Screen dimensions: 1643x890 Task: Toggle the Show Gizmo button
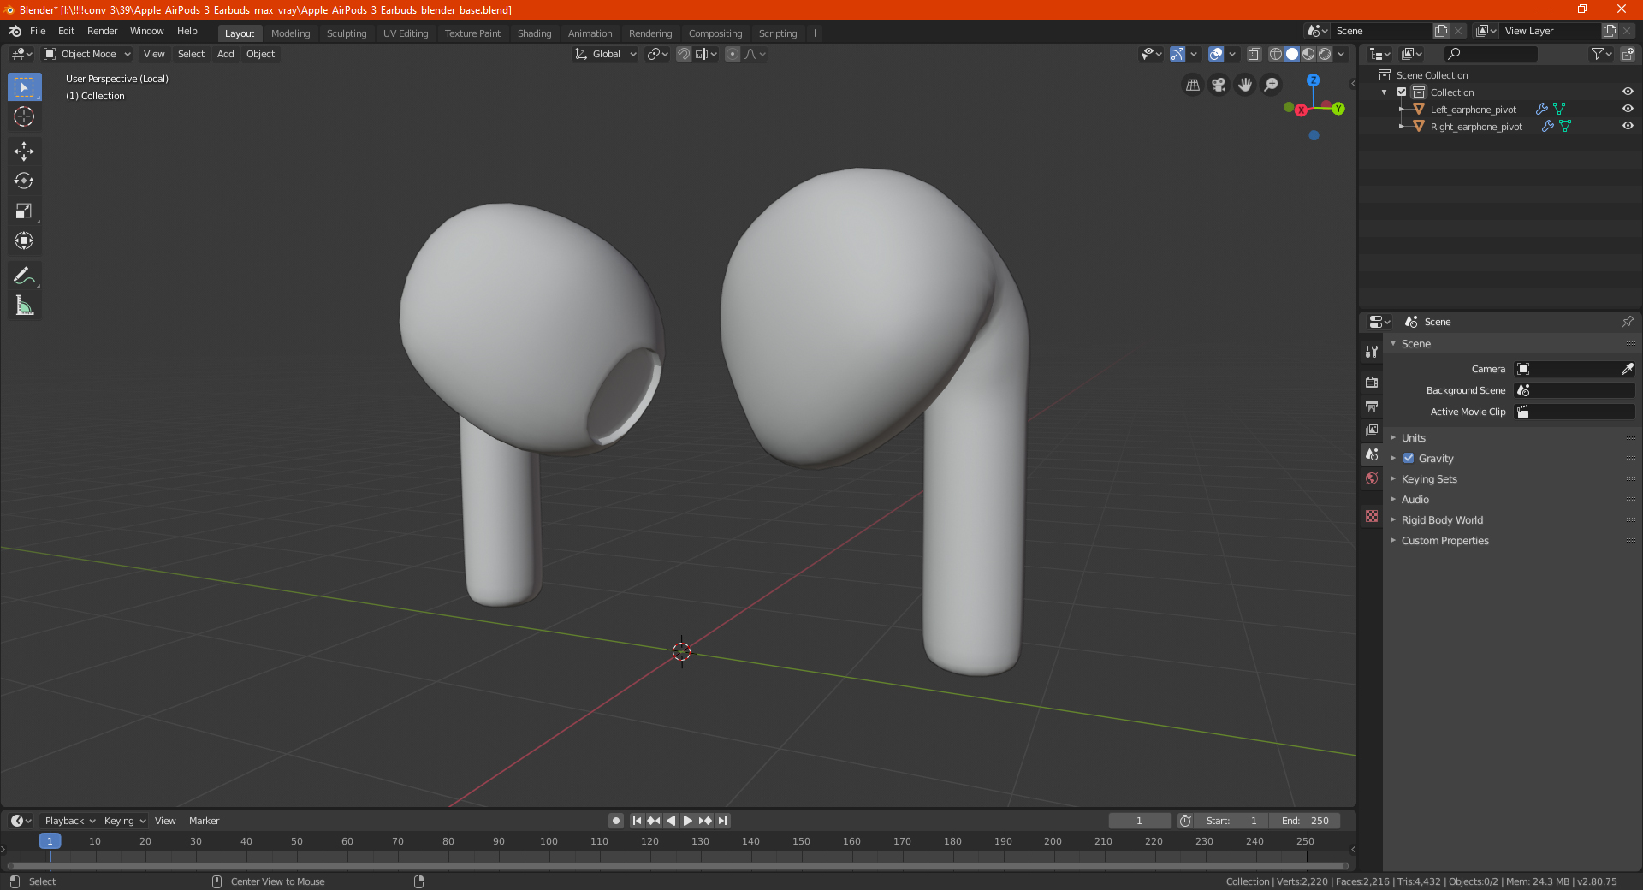(x=1177, y=54)
